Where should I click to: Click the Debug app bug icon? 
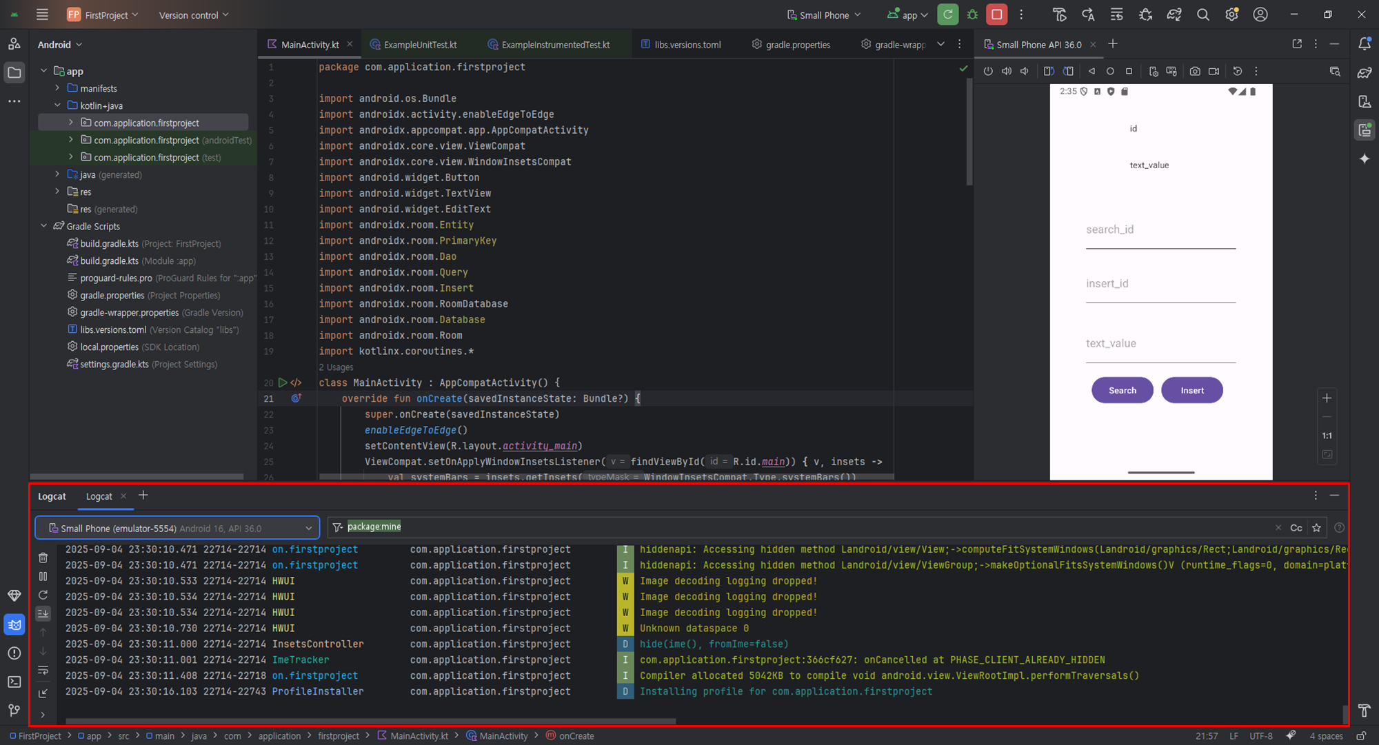pyautogui.click(x=972, y=14)
